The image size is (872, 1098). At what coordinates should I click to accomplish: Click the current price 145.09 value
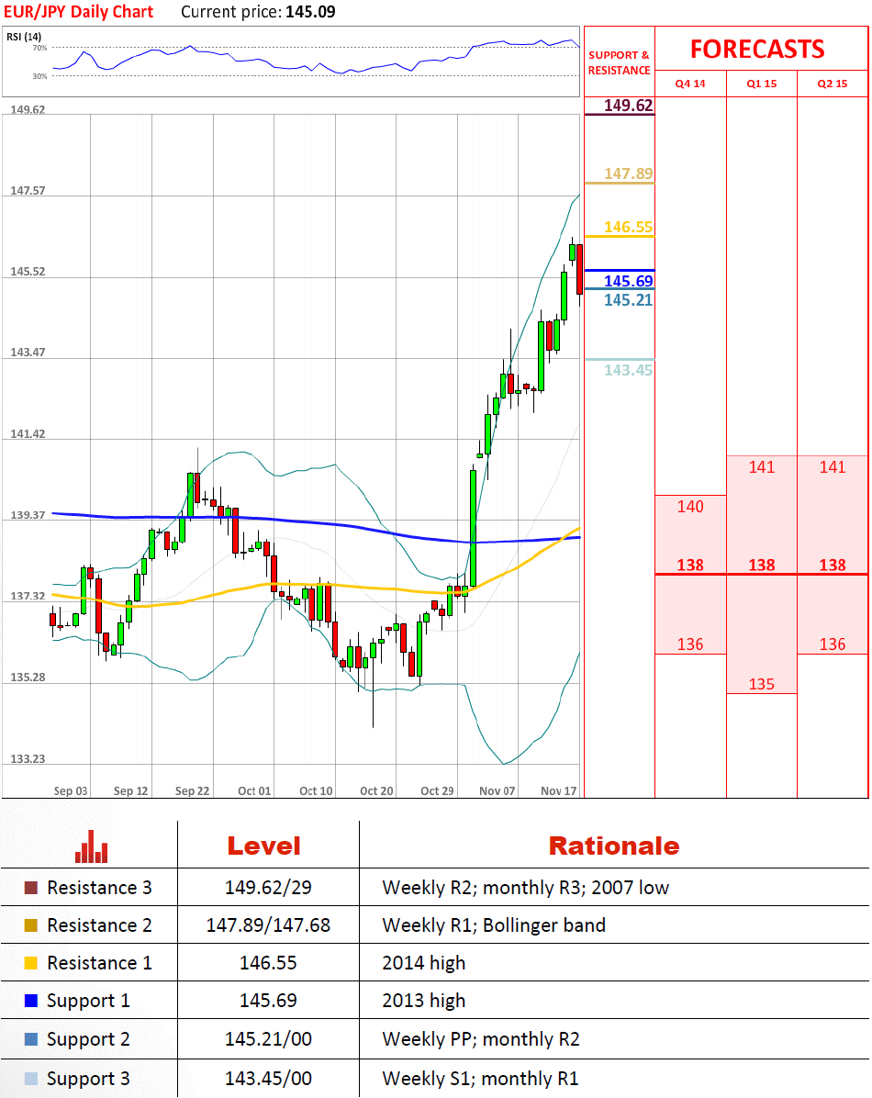310,12
